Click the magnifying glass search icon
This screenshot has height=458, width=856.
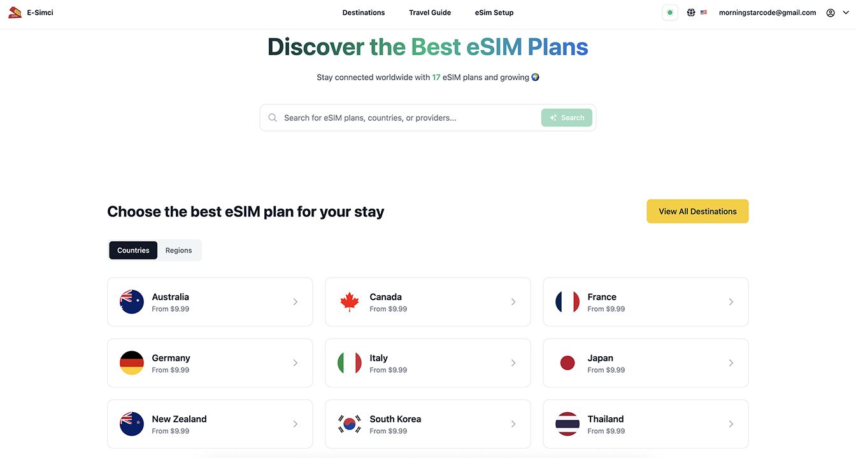(273, 118)
